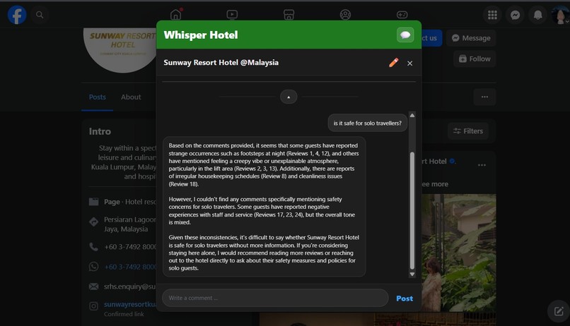Screen dimensions: 570x326
Task: Open the Posts tab
Action: pyautogui.click(x=97, y=97)
